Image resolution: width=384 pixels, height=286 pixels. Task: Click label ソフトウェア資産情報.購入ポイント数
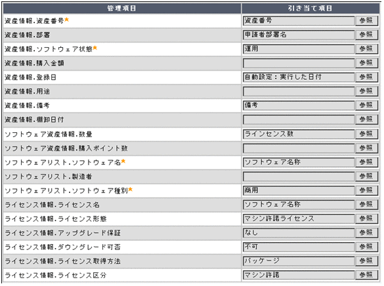pos(66,149)
